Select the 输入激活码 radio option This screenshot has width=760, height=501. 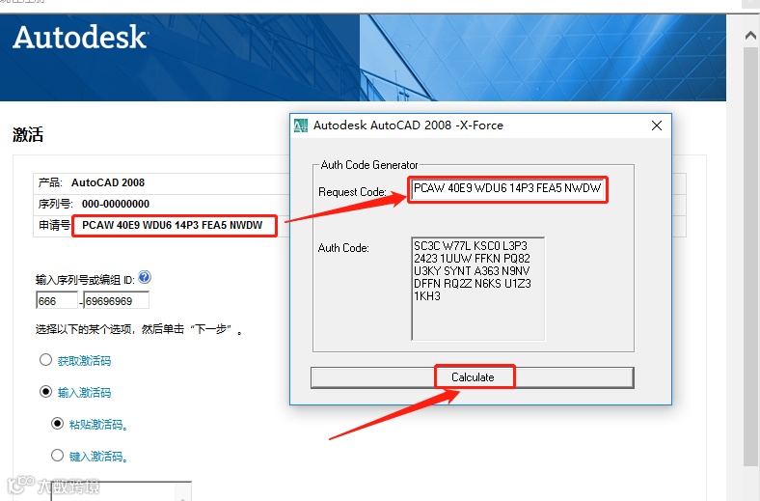tap(45, 391)
